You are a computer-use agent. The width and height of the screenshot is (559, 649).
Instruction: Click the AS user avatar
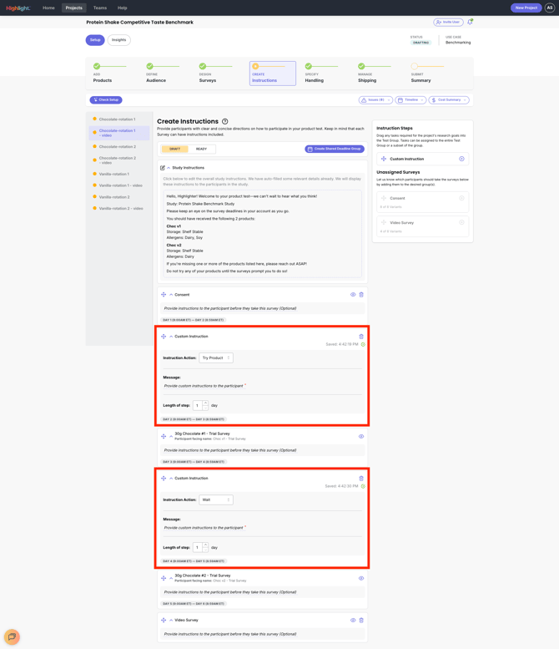[550, 8]
